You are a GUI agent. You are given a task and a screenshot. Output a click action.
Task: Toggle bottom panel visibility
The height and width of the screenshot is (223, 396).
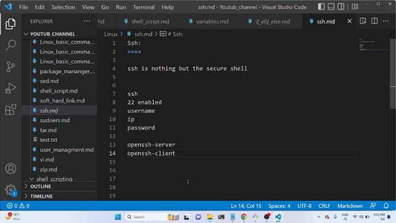(331, 7)
